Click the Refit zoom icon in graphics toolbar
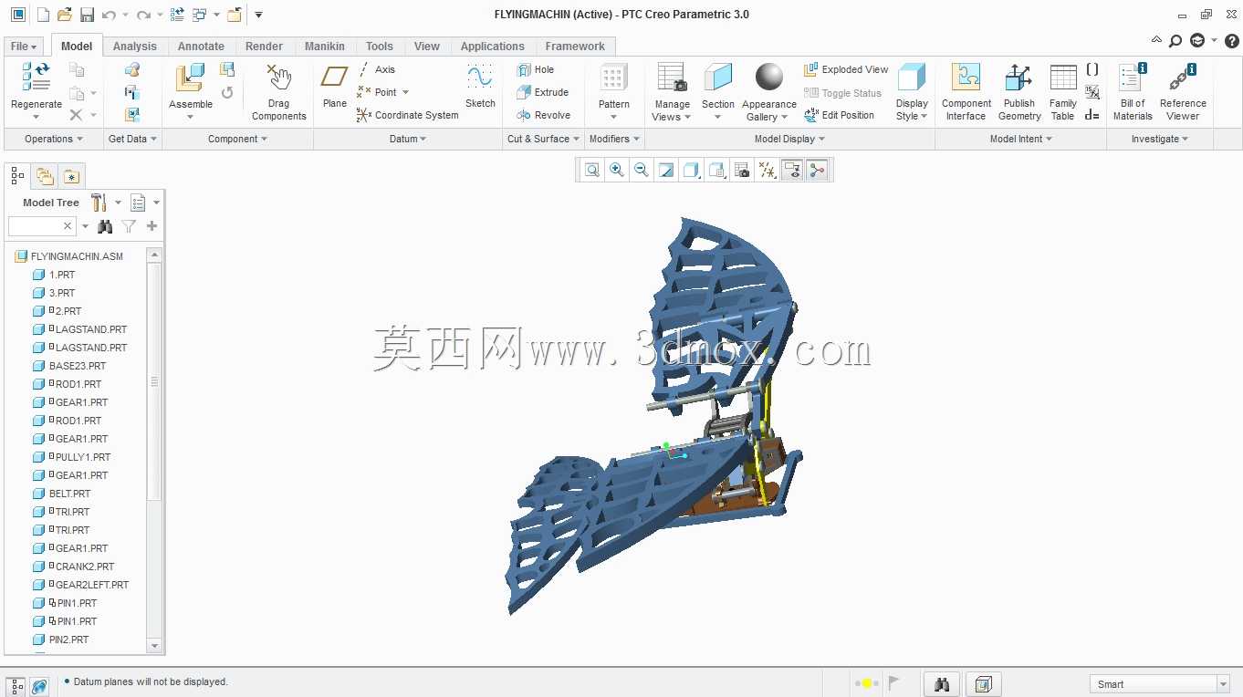 (592, 170)
